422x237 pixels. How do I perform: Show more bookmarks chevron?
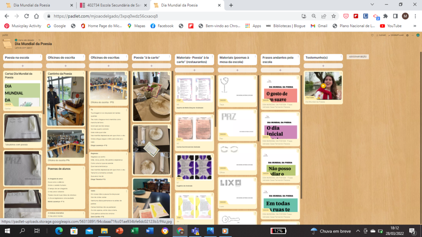click(415, 26)
